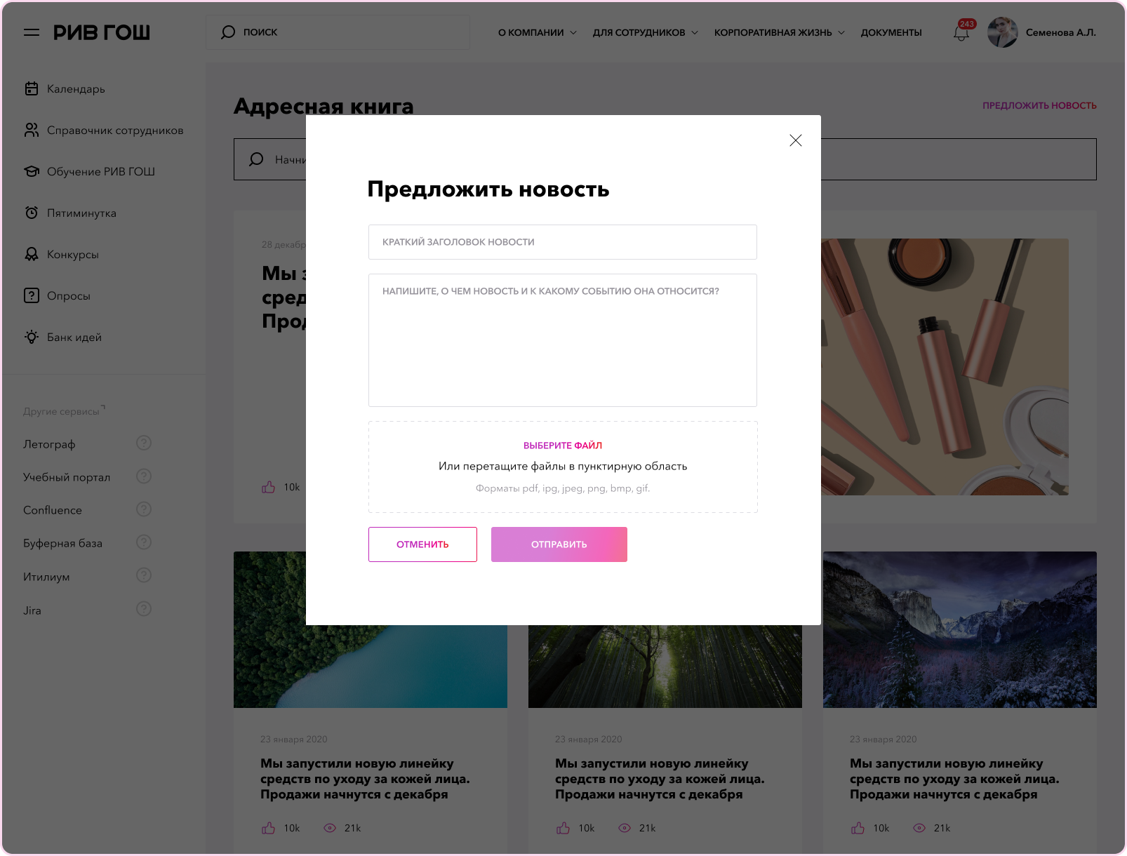Click the Конкурсы award ribbon icon

(x=32, y=254)
